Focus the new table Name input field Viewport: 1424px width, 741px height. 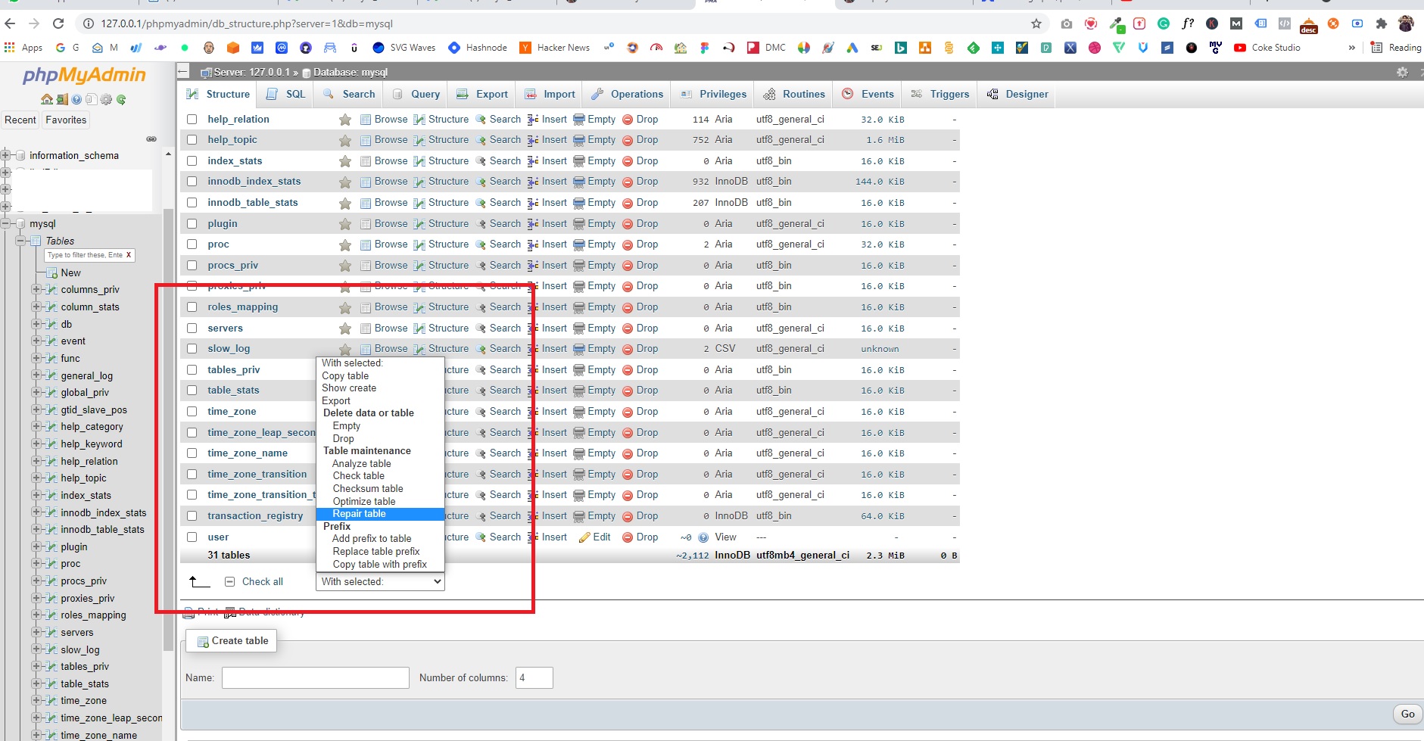316,677
